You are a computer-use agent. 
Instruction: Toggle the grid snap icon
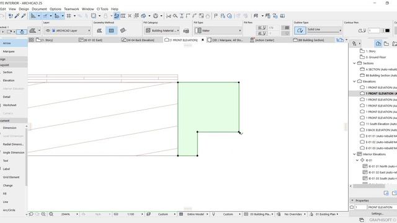coord(69,16)
